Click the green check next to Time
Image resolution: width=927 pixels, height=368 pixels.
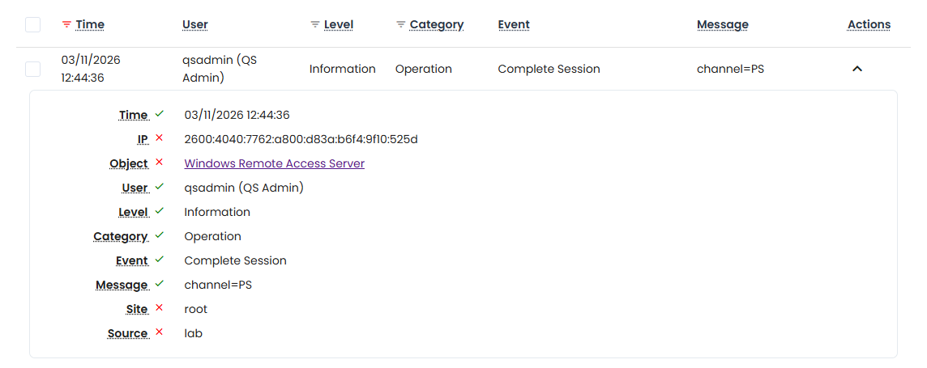pyautogui.click(x=160, y=114)
